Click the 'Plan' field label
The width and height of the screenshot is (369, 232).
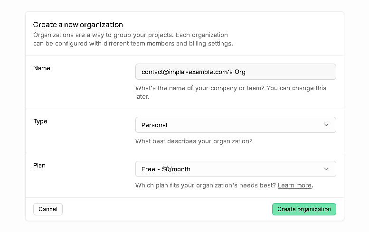tap(39, 166)
